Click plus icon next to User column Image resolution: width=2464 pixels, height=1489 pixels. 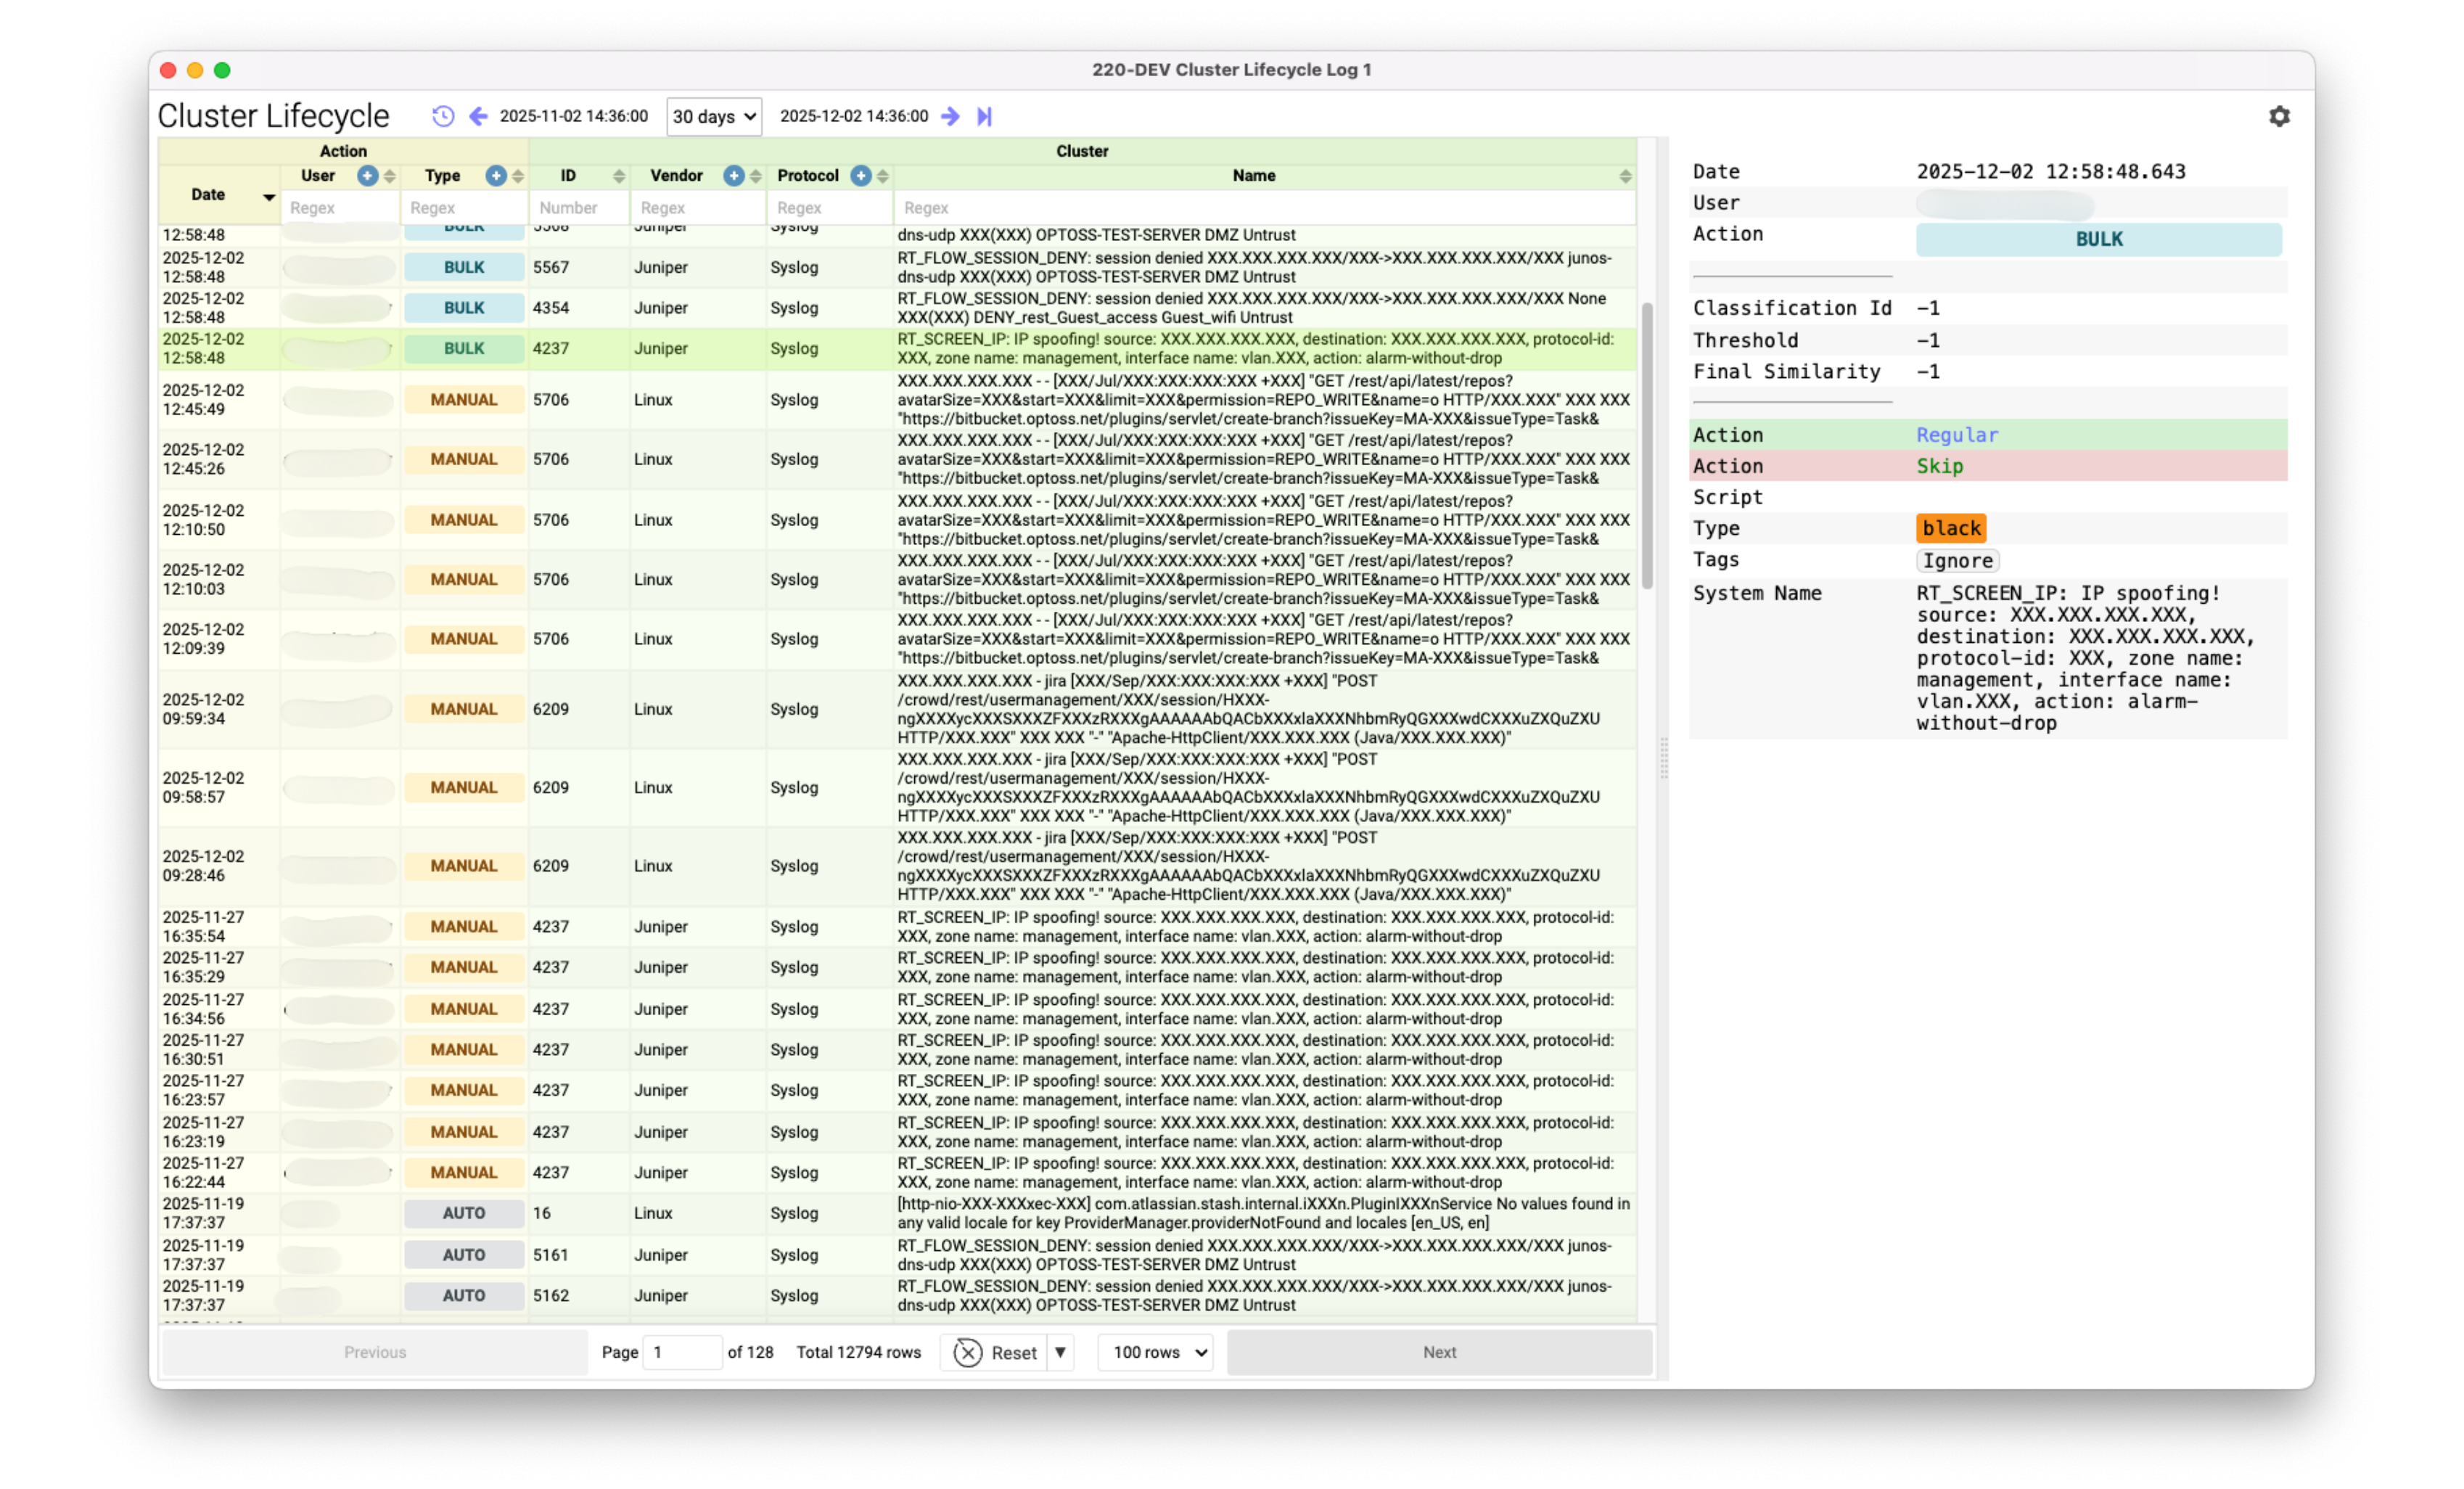368,176
